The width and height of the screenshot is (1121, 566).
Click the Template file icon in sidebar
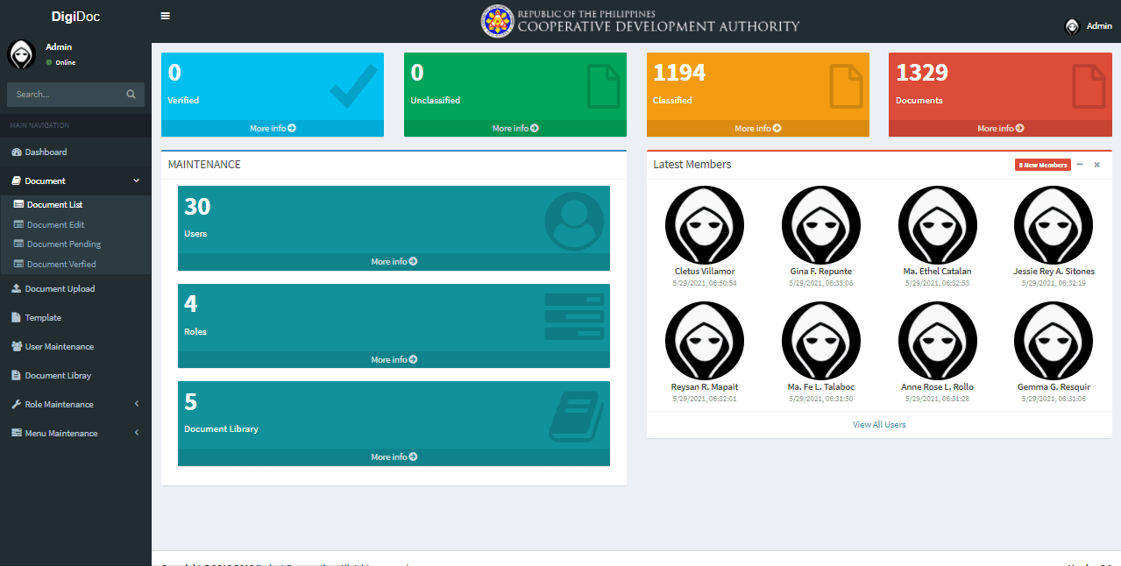17,317
